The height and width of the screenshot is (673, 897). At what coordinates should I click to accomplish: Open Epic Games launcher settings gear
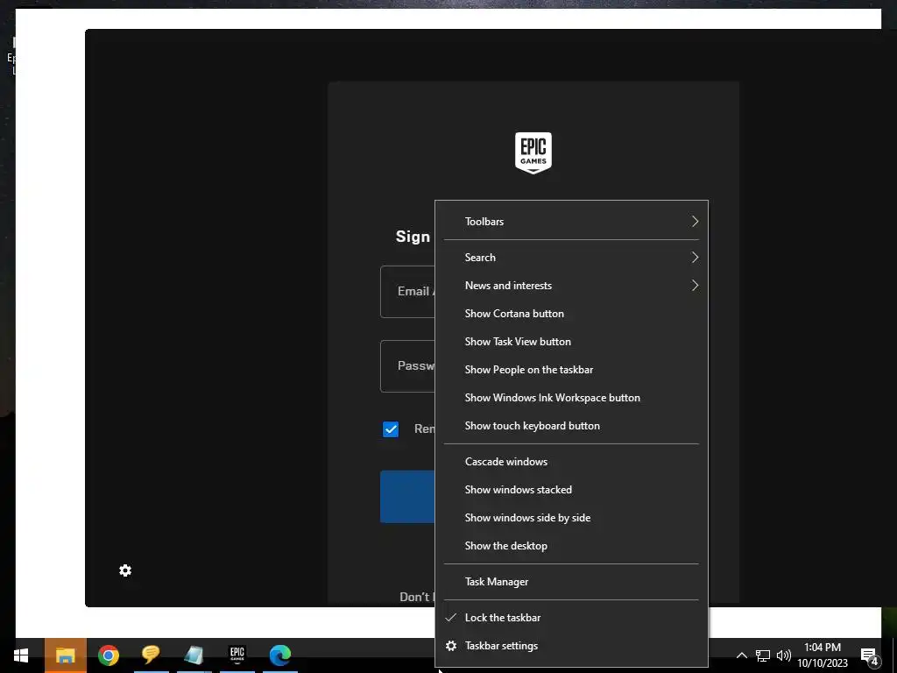pos(125,570)
